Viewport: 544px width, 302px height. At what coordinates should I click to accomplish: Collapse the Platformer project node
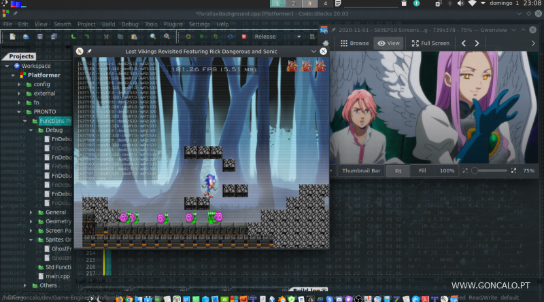(x=13, y=75)
